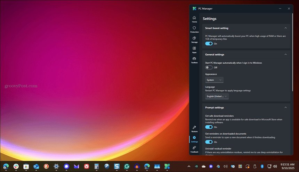Open the Storage section
This screenshot has height=172, width=299.
pyautogui.click(x=194, y=40)
